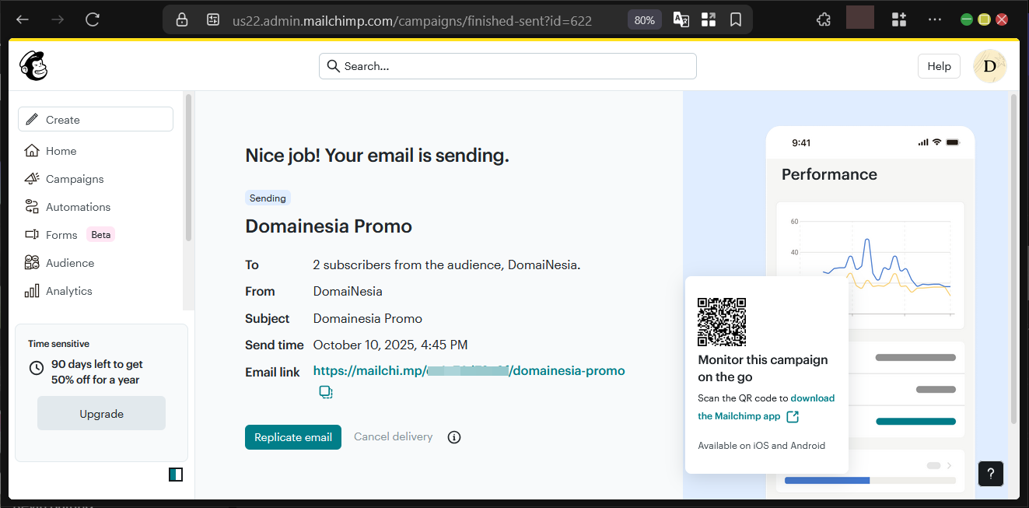Open the browser three-dot menu

[934, 19]
